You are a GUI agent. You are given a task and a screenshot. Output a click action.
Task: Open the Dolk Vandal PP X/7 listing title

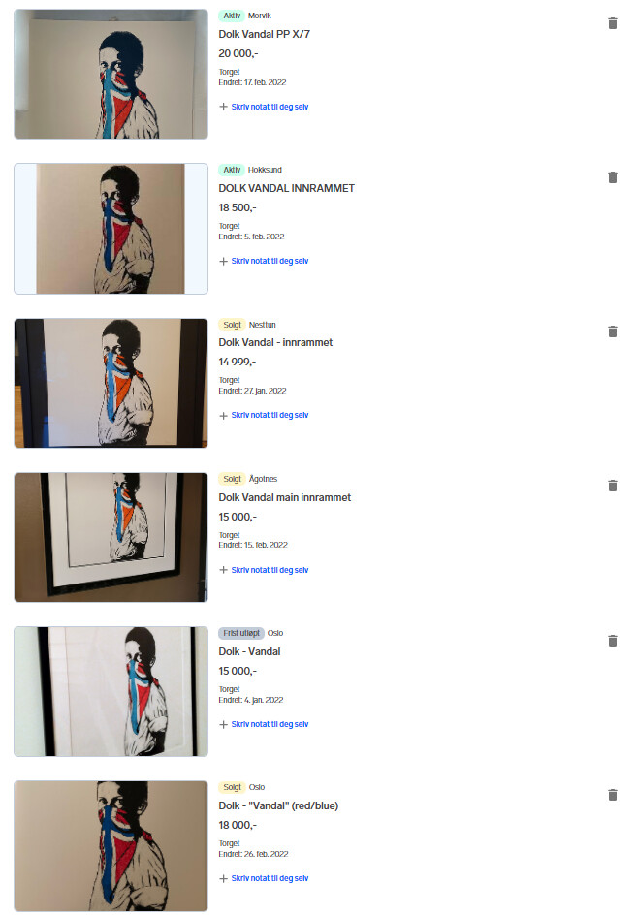click(265, 34)
